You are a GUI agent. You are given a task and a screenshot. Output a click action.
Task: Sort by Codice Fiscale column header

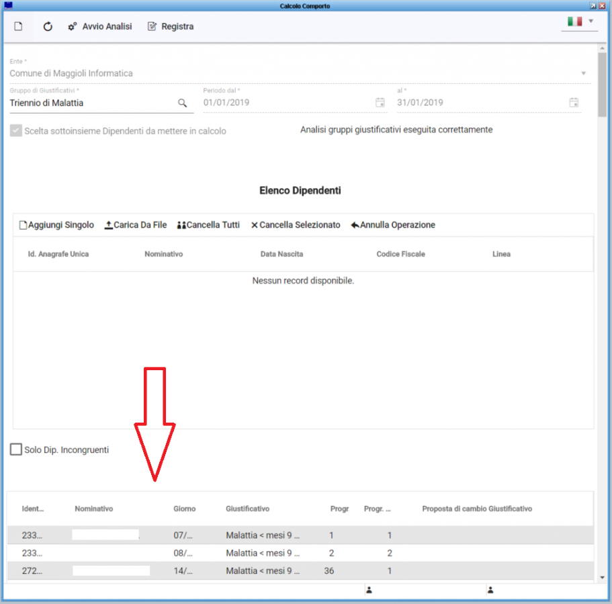coord(401,254)
